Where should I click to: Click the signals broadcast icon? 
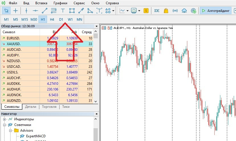pos(175,10)
